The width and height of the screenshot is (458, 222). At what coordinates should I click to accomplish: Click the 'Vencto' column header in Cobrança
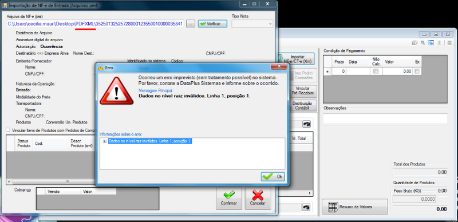click(x=62, y=192)
